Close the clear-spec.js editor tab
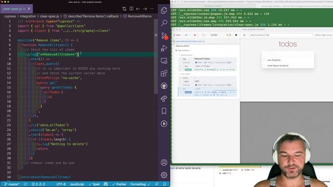This screenshot has width=333, height=187. (29, 9)
